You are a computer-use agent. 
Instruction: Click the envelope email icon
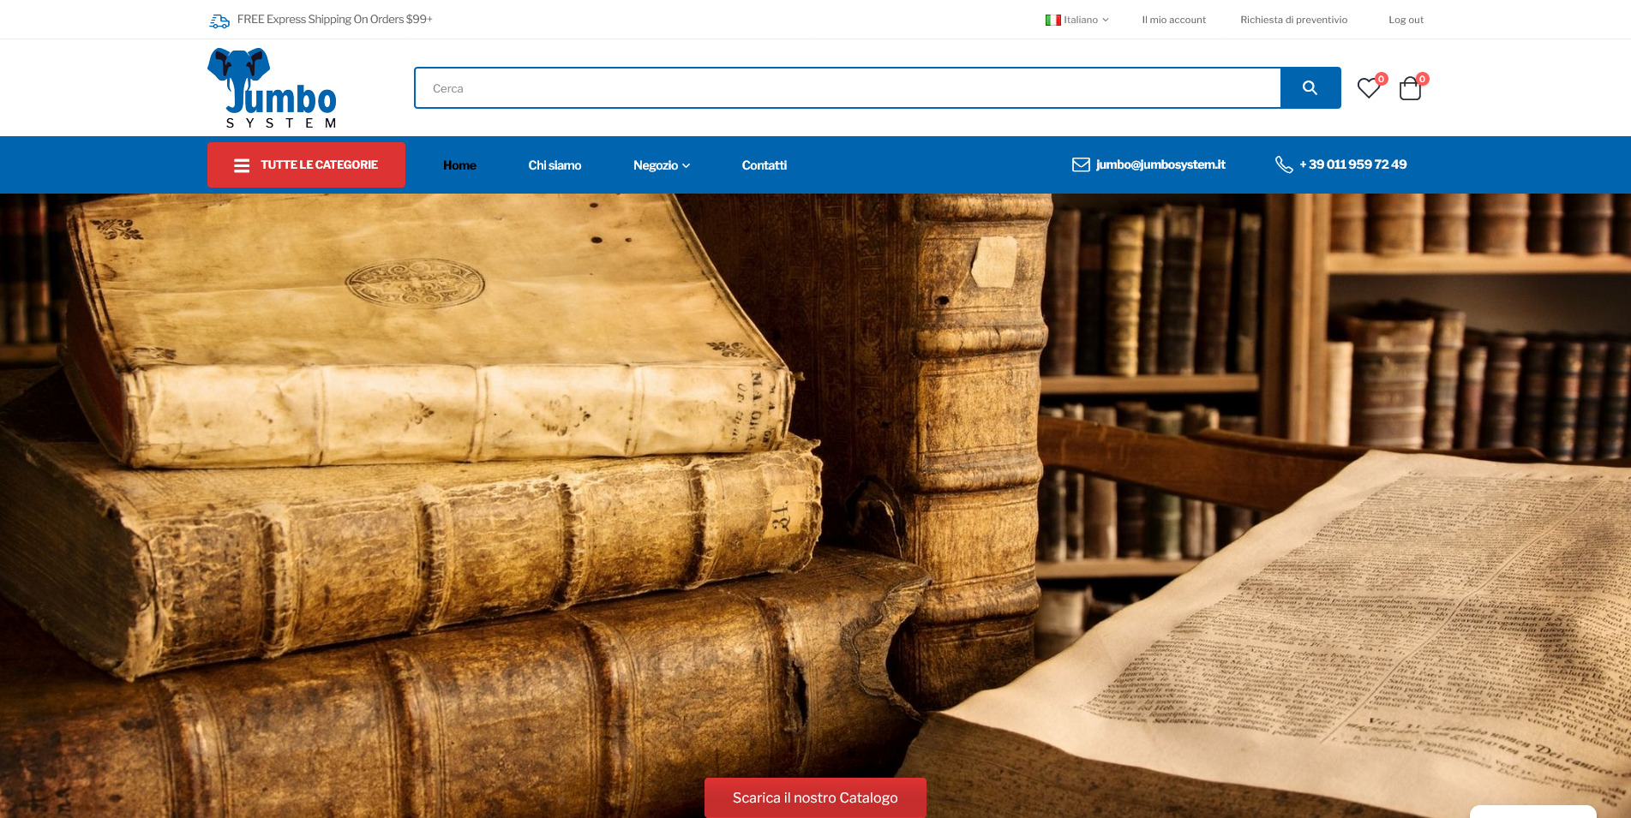pyautogui.click(x=1081, y=164)
